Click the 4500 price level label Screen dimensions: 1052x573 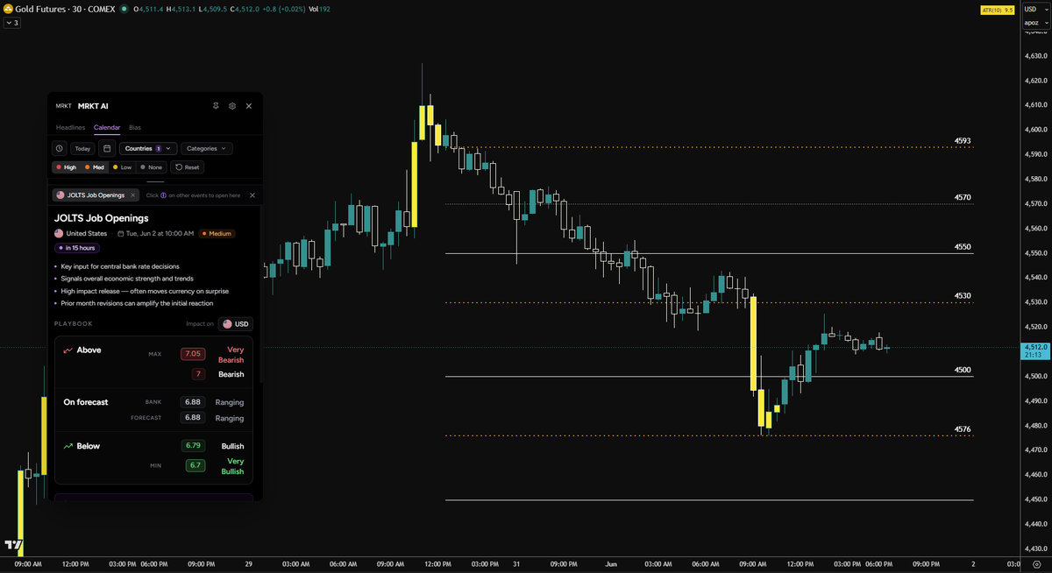pos(963,371)
